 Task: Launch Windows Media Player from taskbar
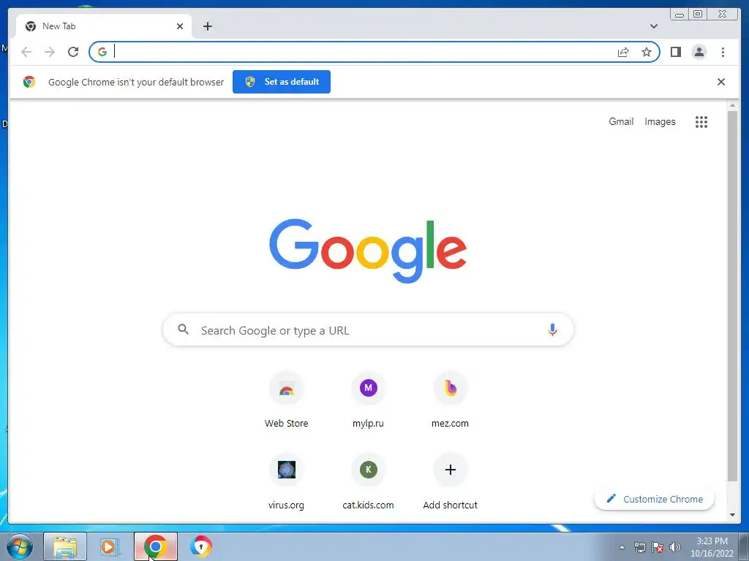click(110, 546)
